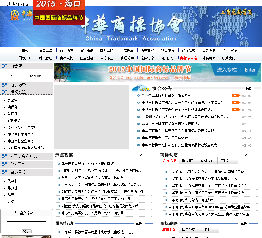Click the CTA logo in the header banner
Image resolution: width=262 pixels, height=238 pixels.
15,15
